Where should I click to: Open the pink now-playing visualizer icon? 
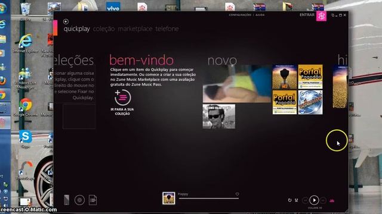(x=332, y=200)
